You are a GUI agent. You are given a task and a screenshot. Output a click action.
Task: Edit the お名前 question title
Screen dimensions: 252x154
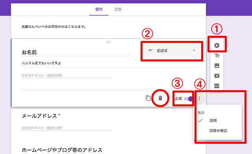[77, 52]
